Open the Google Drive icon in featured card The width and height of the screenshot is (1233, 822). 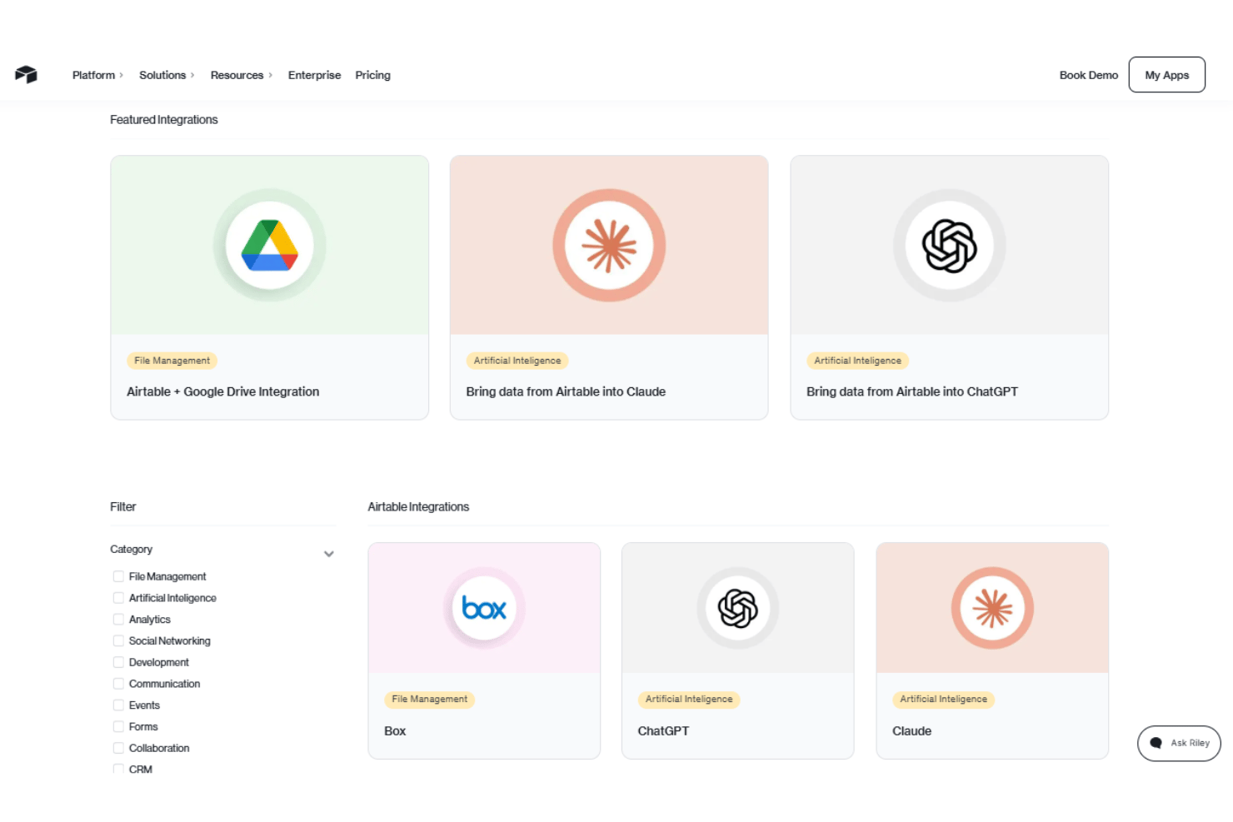click(269, 246)
